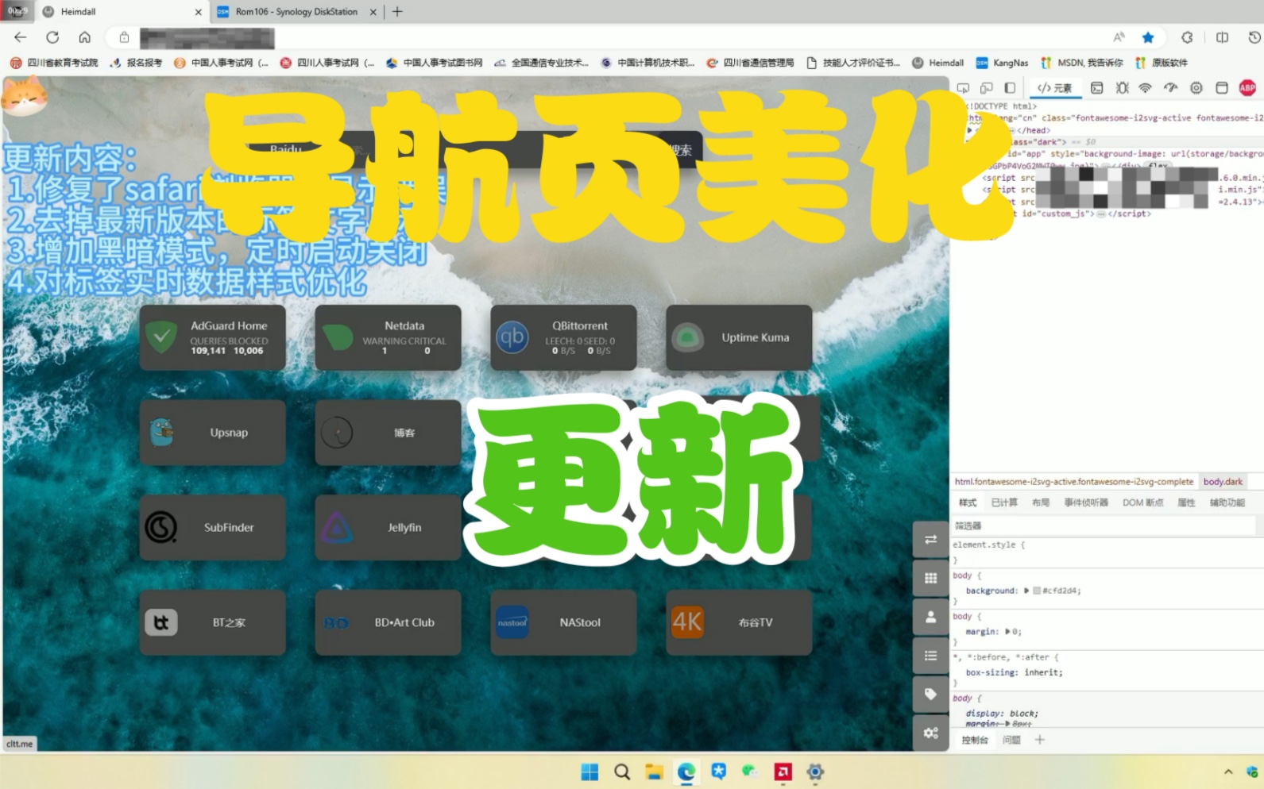Viewport: 1264px width, 789px height.
Task: Open the 博客 blog tile
Action: click(388, 433)
